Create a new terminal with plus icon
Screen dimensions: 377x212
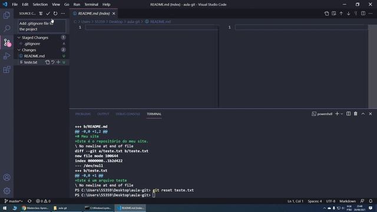tap(337, 114)
